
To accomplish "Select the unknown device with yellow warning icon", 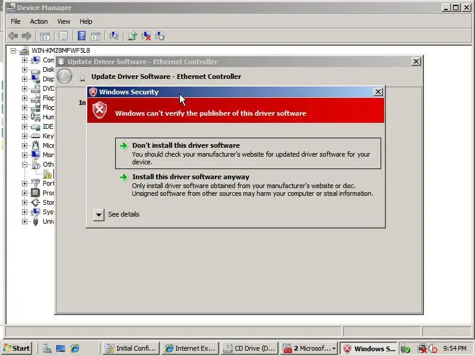I will tap(47, 174).
